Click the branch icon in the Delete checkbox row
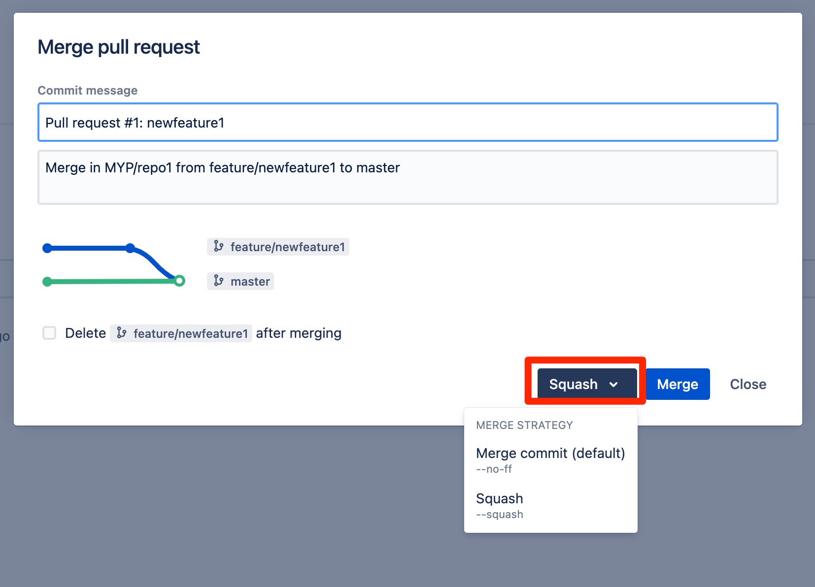815x587 pixels. (122, 333)
